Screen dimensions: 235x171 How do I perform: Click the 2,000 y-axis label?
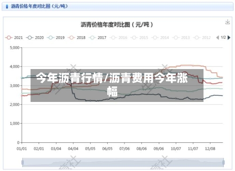click(x=15, y=104)
